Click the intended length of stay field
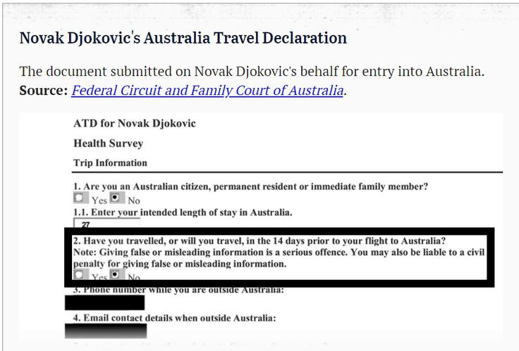Image resolution: width=519 pixels, height=351 pixels. [106, 223]
